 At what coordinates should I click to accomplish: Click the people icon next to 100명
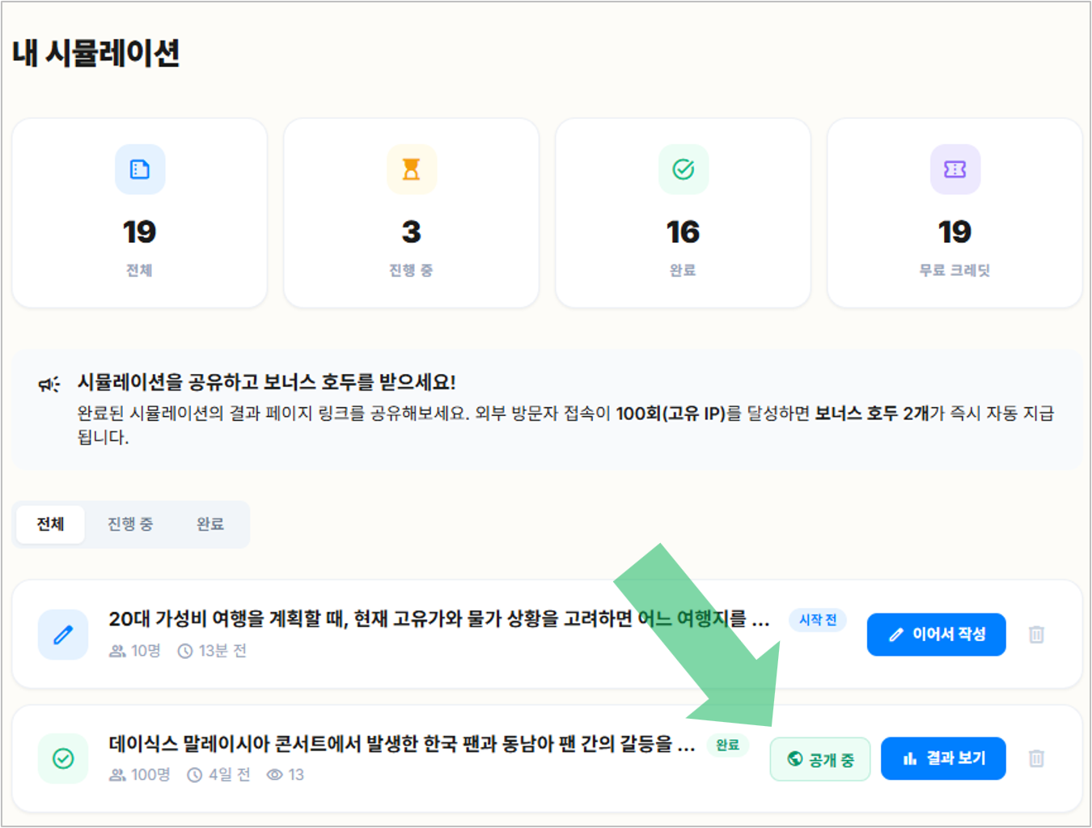pos(117,775)
